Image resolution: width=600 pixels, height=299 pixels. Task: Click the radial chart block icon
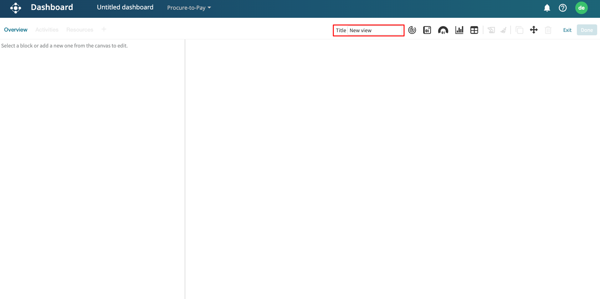coord(412,30)
